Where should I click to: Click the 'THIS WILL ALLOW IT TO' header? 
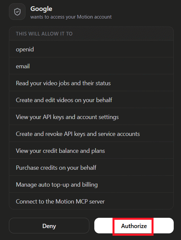pyautogui.click(x=44, y=34)
